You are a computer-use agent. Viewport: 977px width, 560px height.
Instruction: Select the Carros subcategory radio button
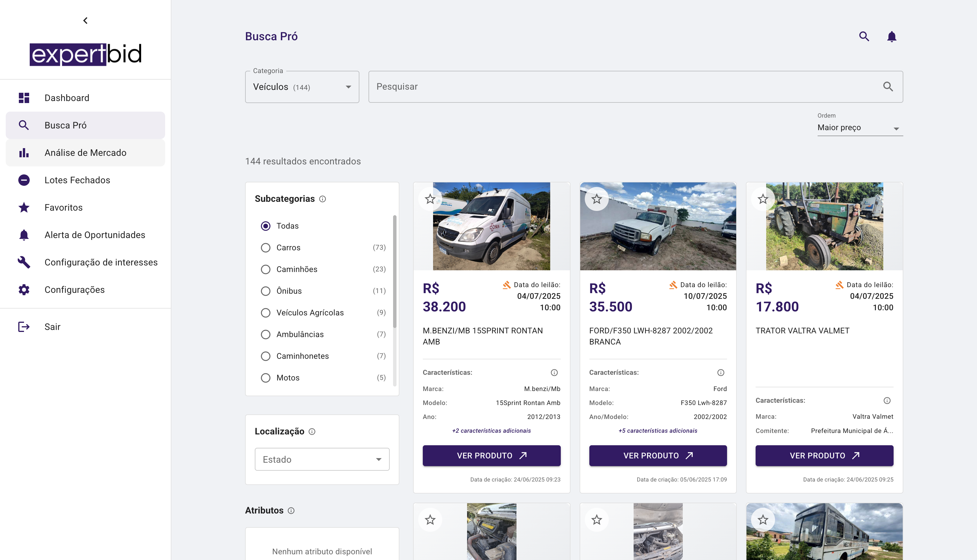click(266, 248)
